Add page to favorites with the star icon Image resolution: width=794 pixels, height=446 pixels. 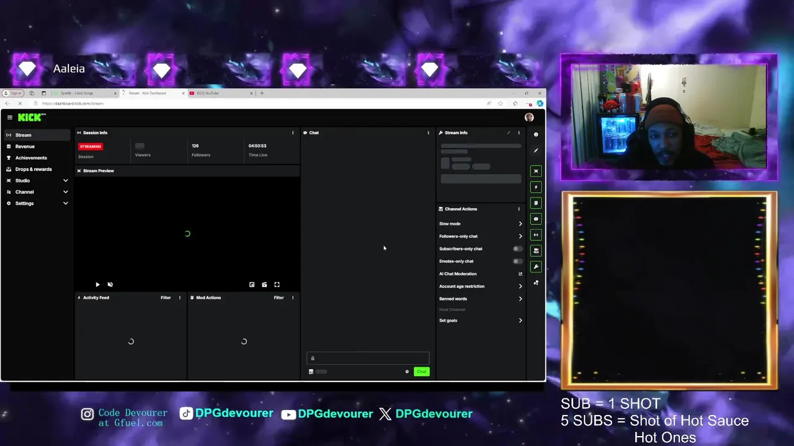click(501, 103)
